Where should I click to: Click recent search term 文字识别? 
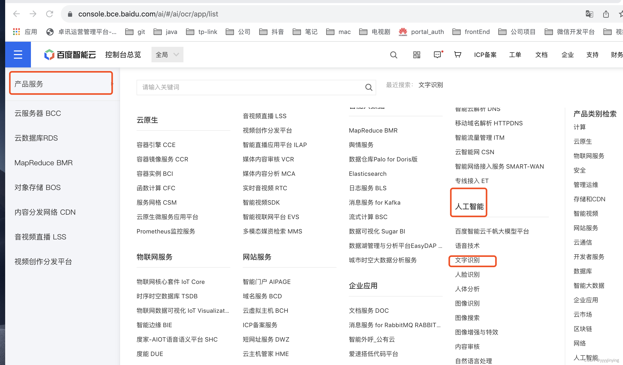(x=431, y=85)
